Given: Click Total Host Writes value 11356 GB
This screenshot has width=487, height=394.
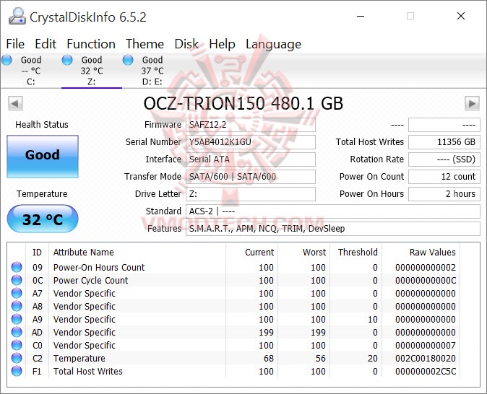Looking at the screenshot, I should (x=444, y=142).
